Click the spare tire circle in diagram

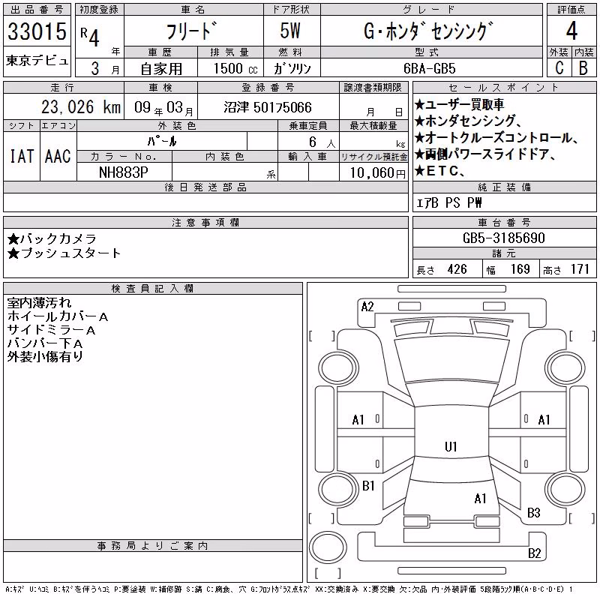[x=328, y=547]
